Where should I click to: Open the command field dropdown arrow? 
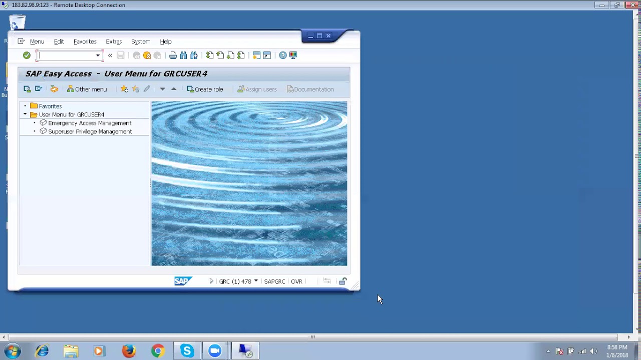click(98, 55)
